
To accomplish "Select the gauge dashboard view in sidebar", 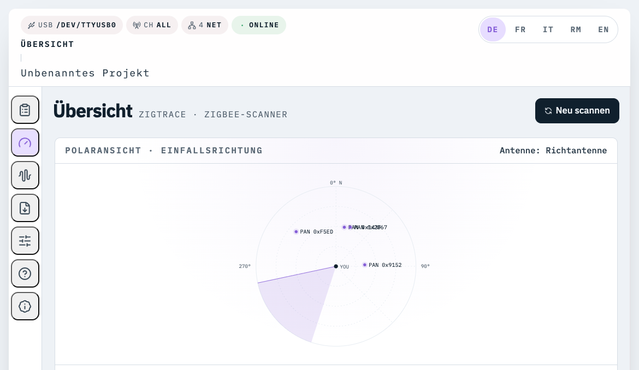I will click(25, 142).
